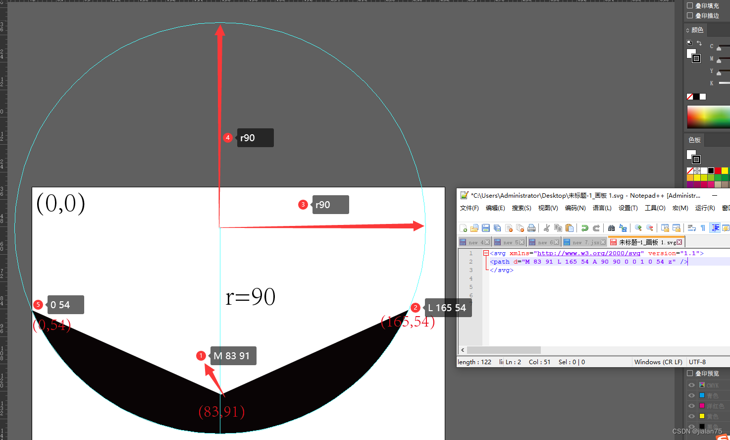Select yellow swatch in 色板 panel
This screenshot has width=730, height=440.
725,170
